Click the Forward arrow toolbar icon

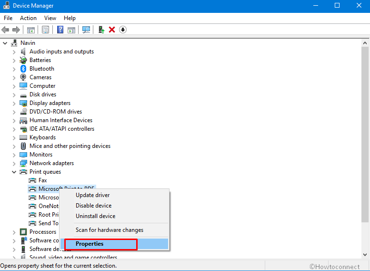(16, 30)
